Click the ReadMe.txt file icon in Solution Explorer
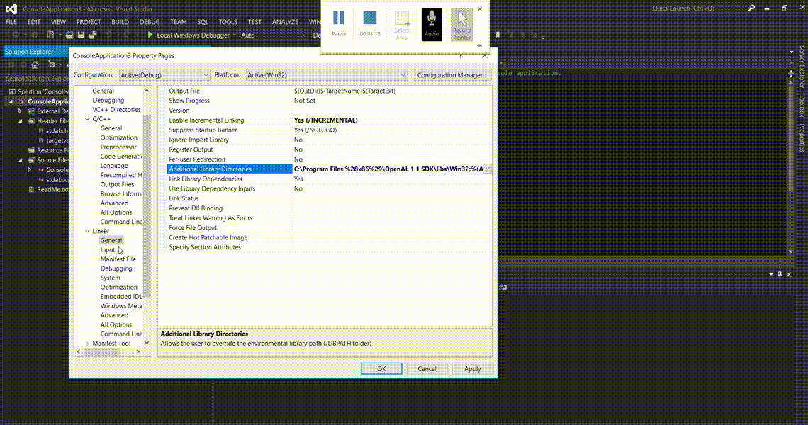Viewport: 808px width, 425px height. point(31,189)
